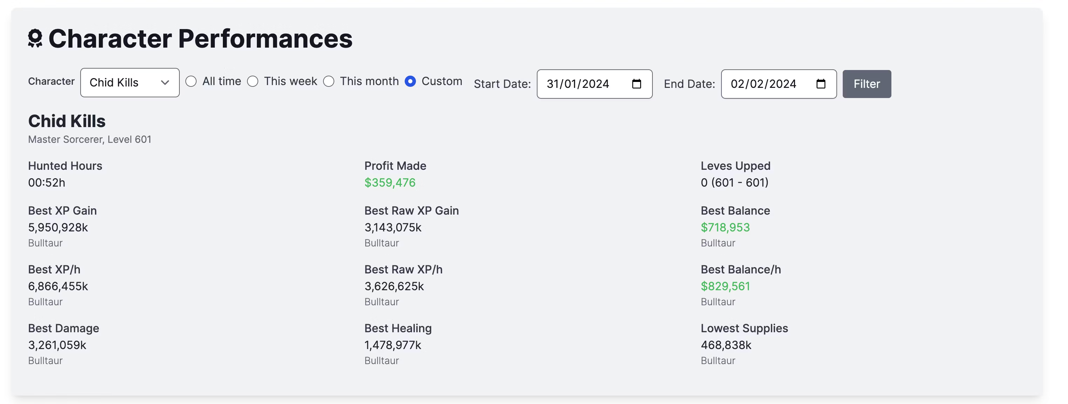Screen dimensions: 1068x404
Task: Open the Start Date calendar picker icon
Action: coord(636,84)
